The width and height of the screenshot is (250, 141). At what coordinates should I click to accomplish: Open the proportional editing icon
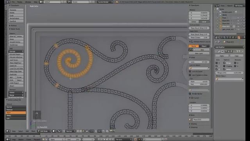click(92, 131)
